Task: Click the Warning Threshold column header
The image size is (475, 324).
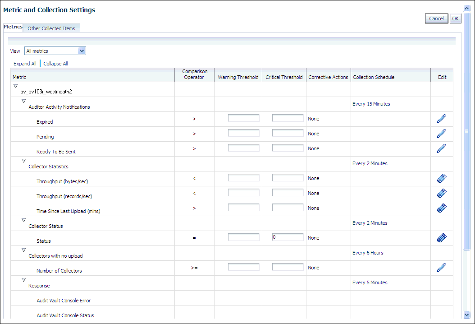Action: (238, 75)
